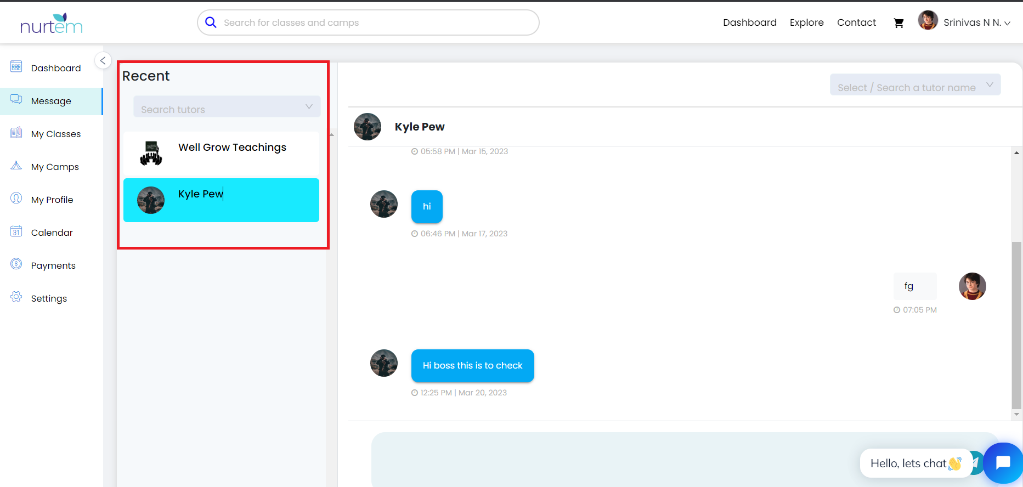
Task: Open the live chat bubble widget
Action: [1003, 463]
